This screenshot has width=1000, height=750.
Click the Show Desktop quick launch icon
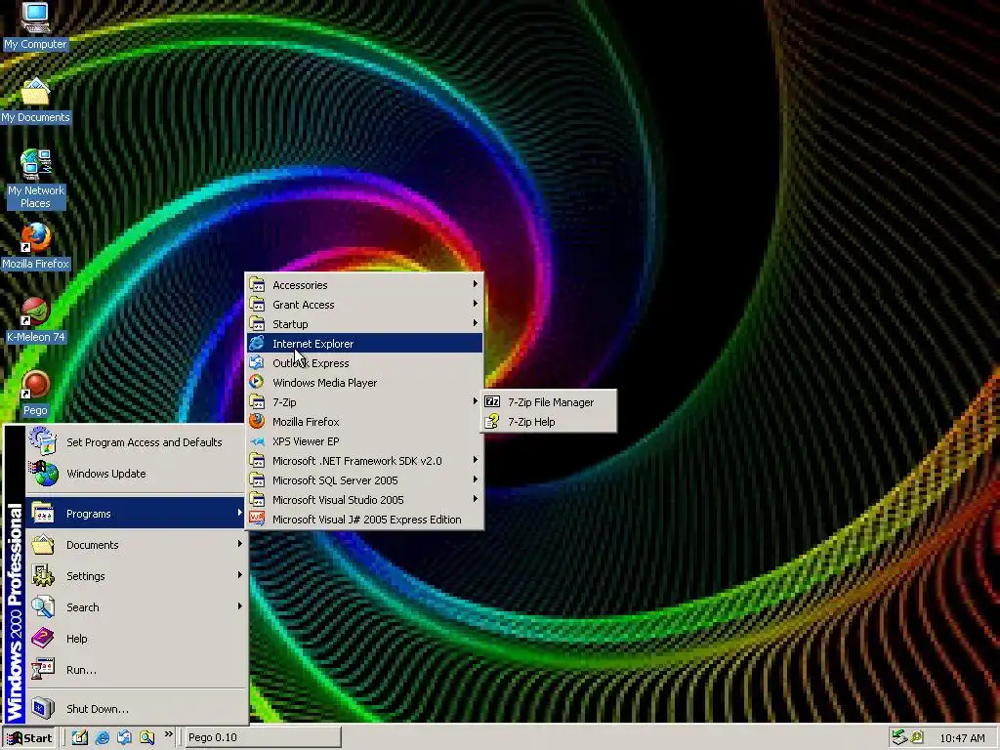[x=80, y=737]
